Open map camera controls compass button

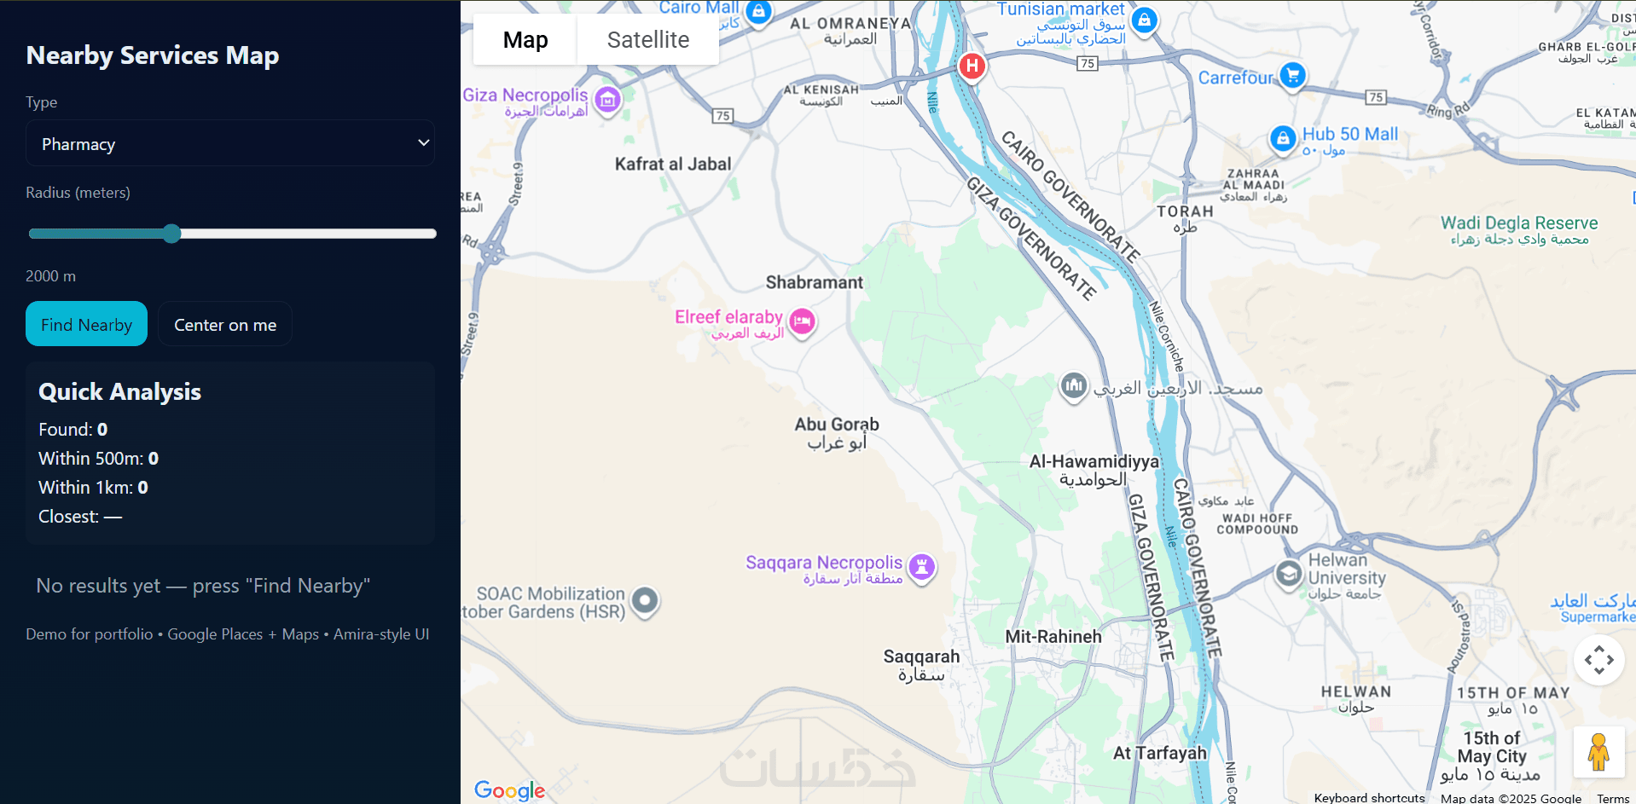[x=1598, y=659]
